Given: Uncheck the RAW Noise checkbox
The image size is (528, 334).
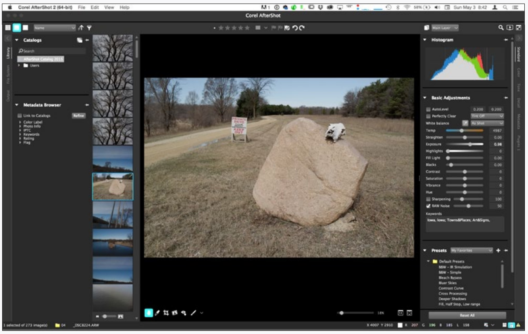Looking at the screenshot, I should point(428,206).
